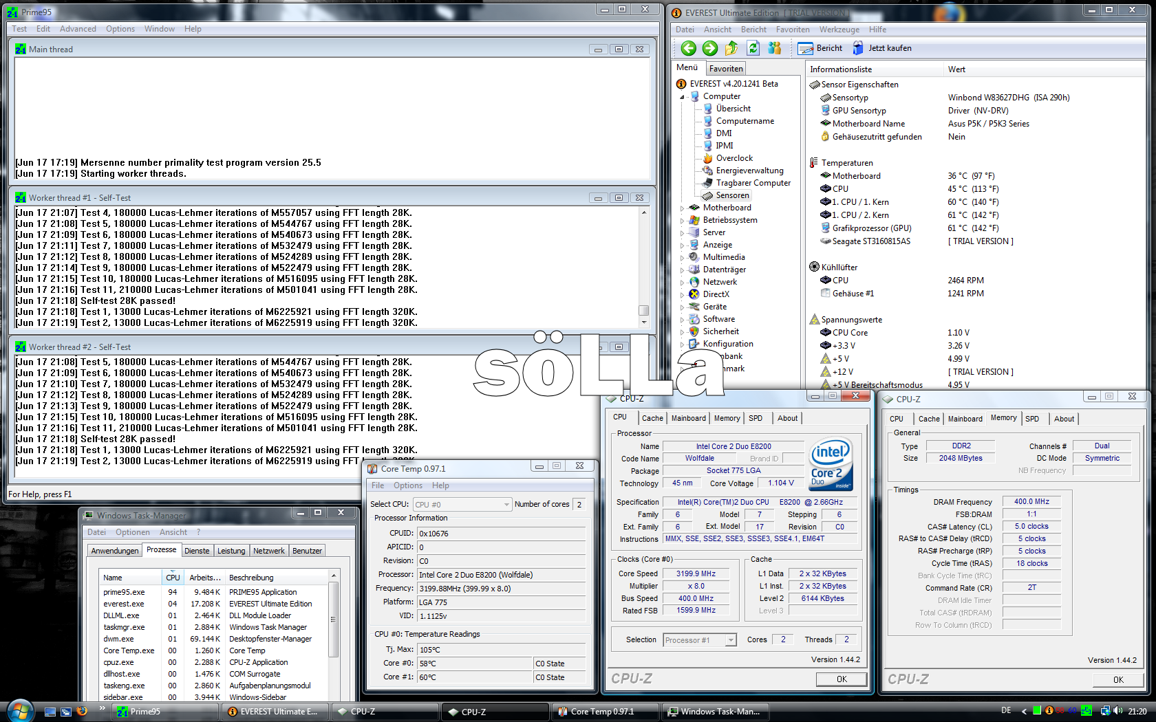This screenshot has width=1156, height=722.
Task: Sort processes by CPU column header
Action: 173,578
